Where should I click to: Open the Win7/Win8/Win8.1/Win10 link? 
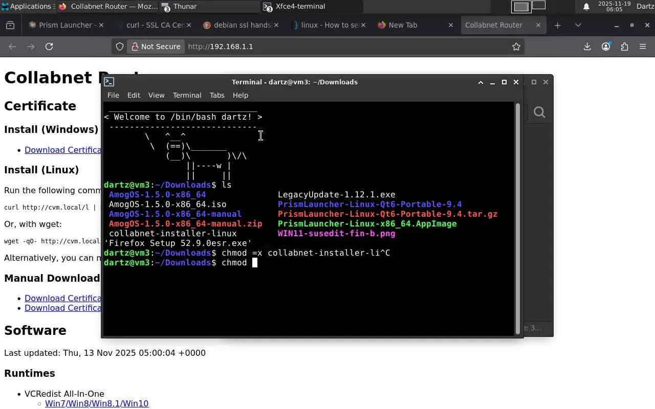click(97, 403)
